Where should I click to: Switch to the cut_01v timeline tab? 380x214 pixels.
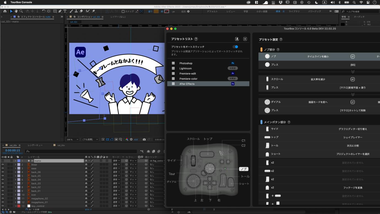tap(61, 145)
